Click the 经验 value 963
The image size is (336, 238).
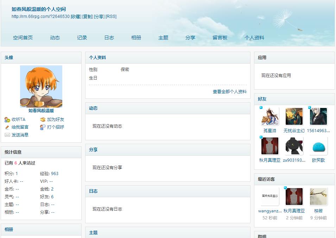click(55, 174)
